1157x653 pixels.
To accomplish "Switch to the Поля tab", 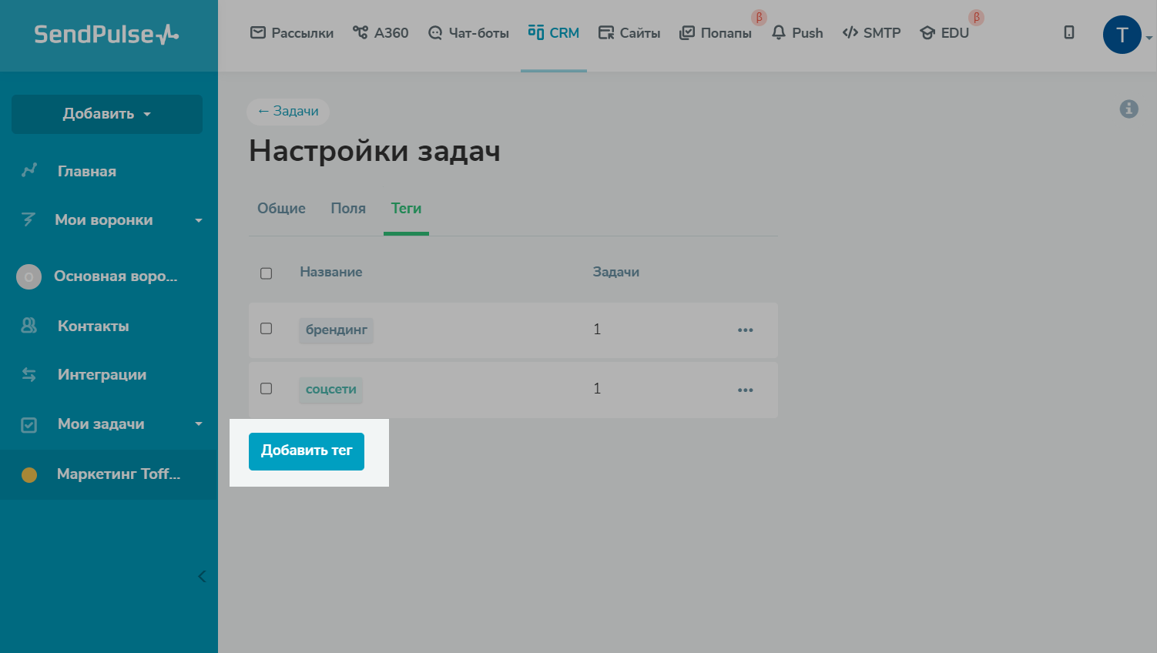I will pyautogui.click(x=348, y=209).
